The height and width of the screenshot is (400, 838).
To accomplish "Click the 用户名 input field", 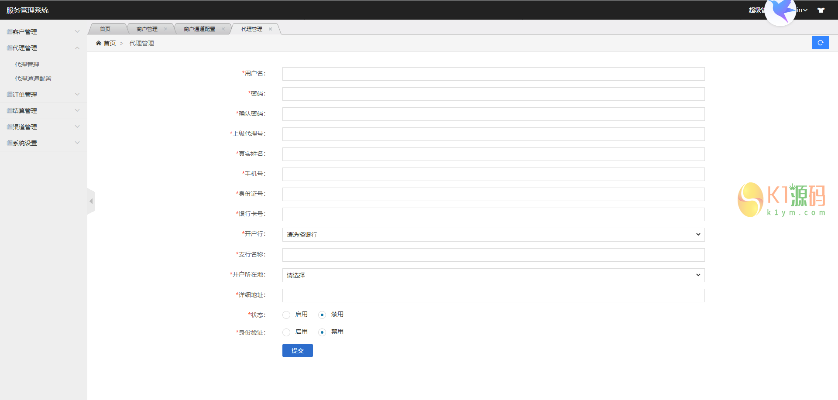I will (493, 74).
